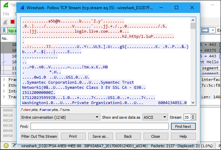Expand the Frame tree row in packet details
221x150 pixels.
(4, 80)
